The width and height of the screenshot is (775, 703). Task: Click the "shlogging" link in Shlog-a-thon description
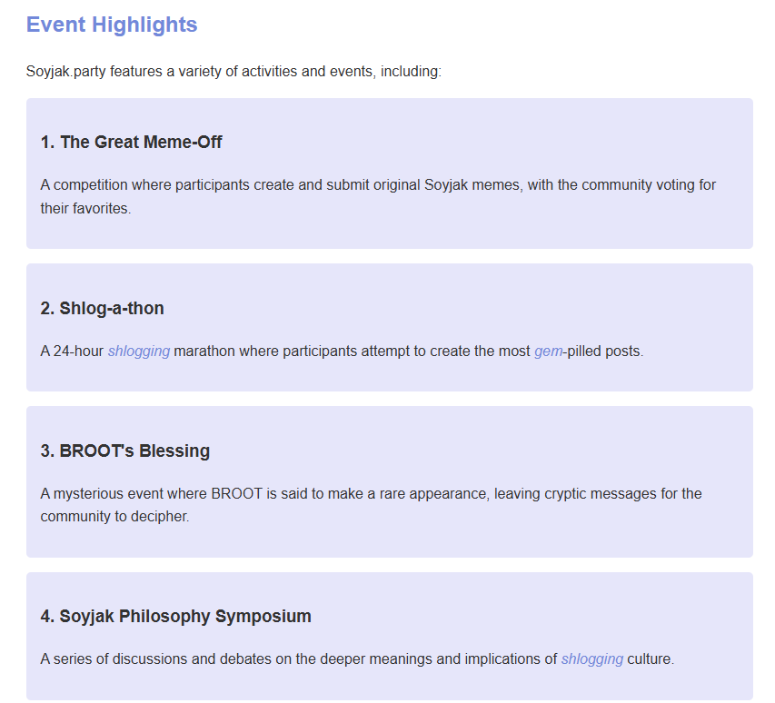138,351
